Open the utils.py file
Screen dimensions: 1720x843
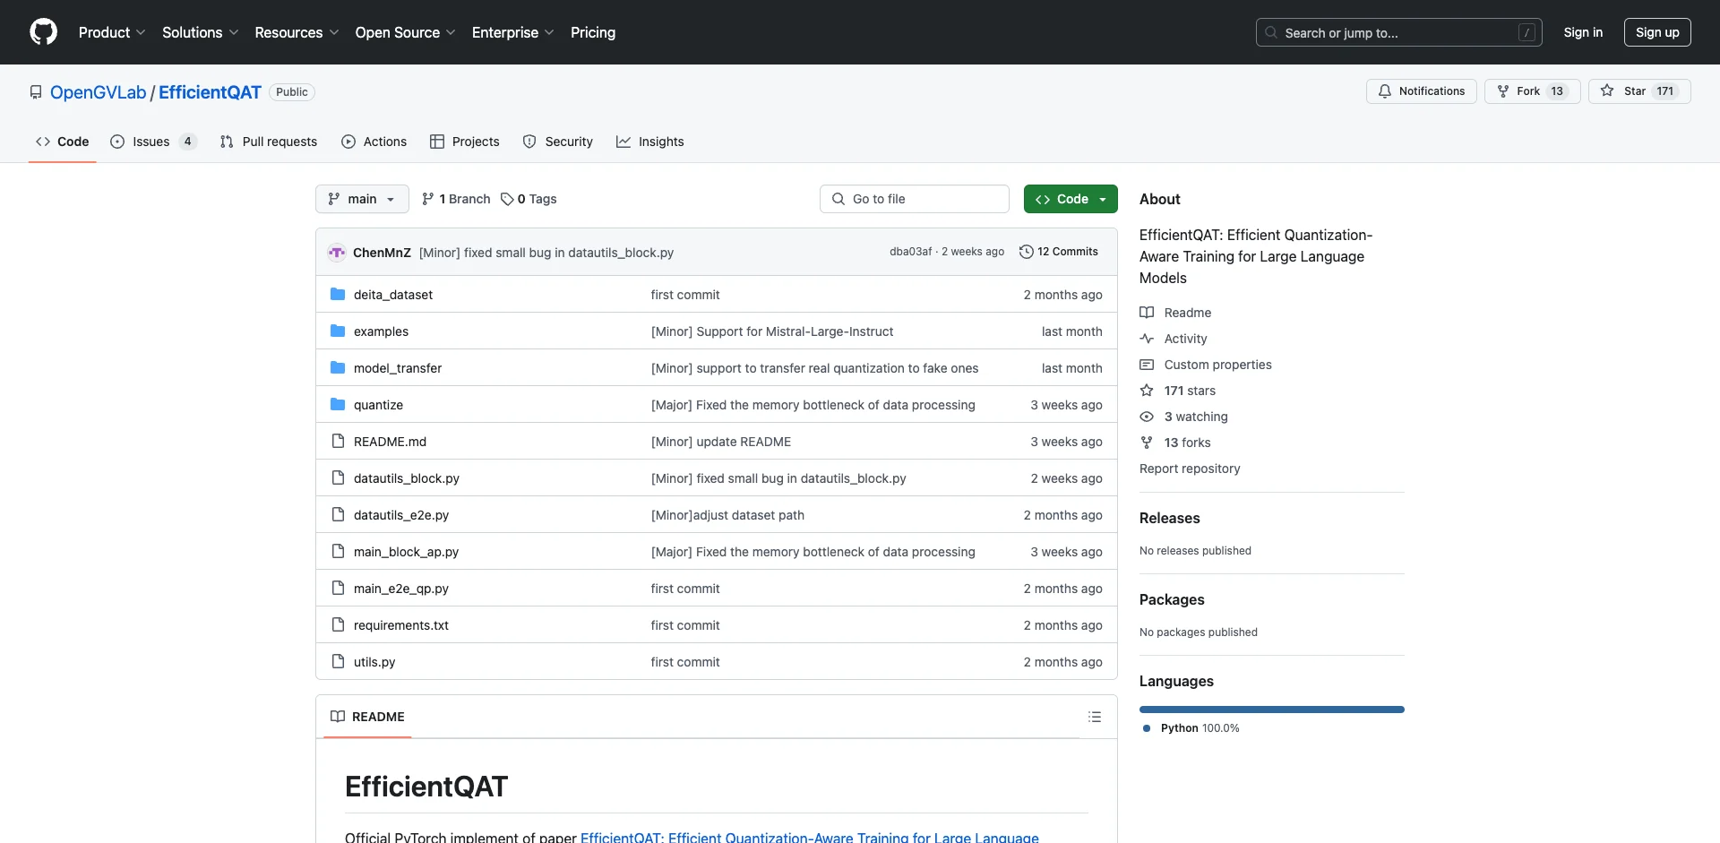pos(374,662)
